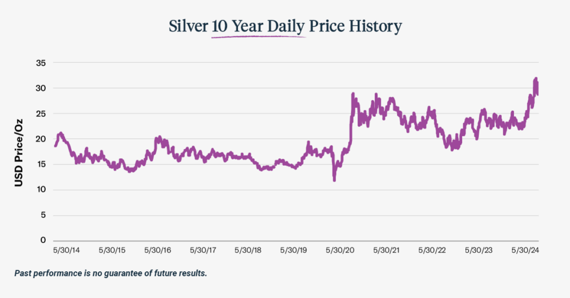
Task: Select the 5/30/22 date marker
Action: point(432,251)
